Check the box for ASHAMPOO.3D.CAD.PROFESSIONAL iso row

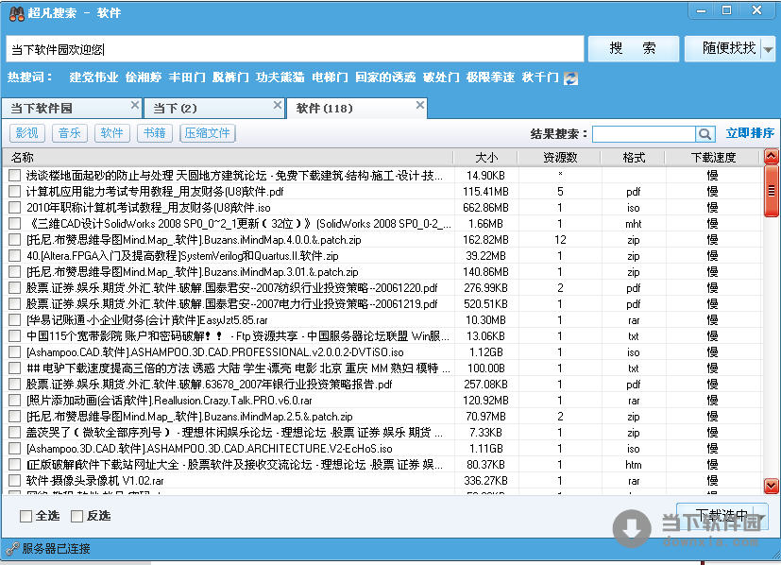click(15, 352)
